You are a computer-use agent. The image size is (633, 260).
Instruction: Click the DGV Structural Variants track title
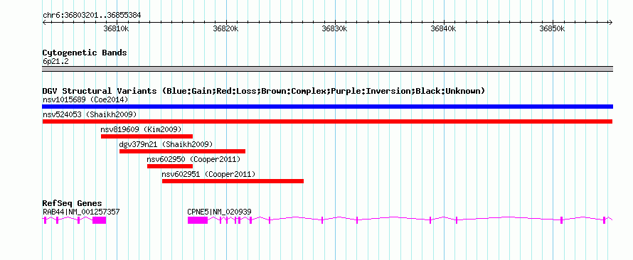click(264, 91)
